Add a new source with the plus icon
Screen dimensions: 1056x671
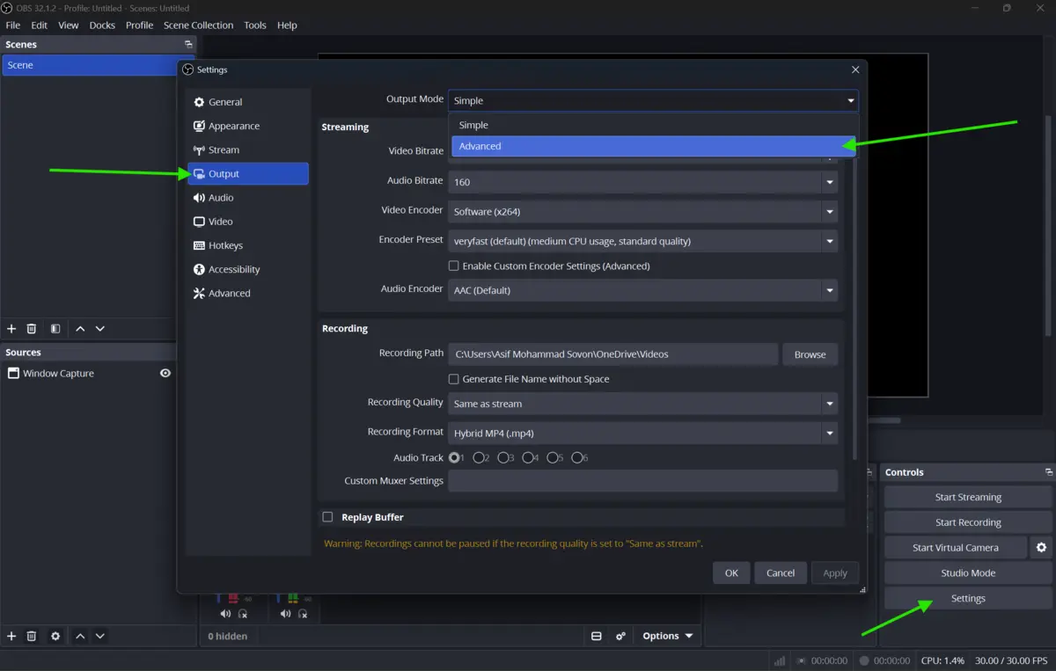pyautogui.click(x=11, y=636)
